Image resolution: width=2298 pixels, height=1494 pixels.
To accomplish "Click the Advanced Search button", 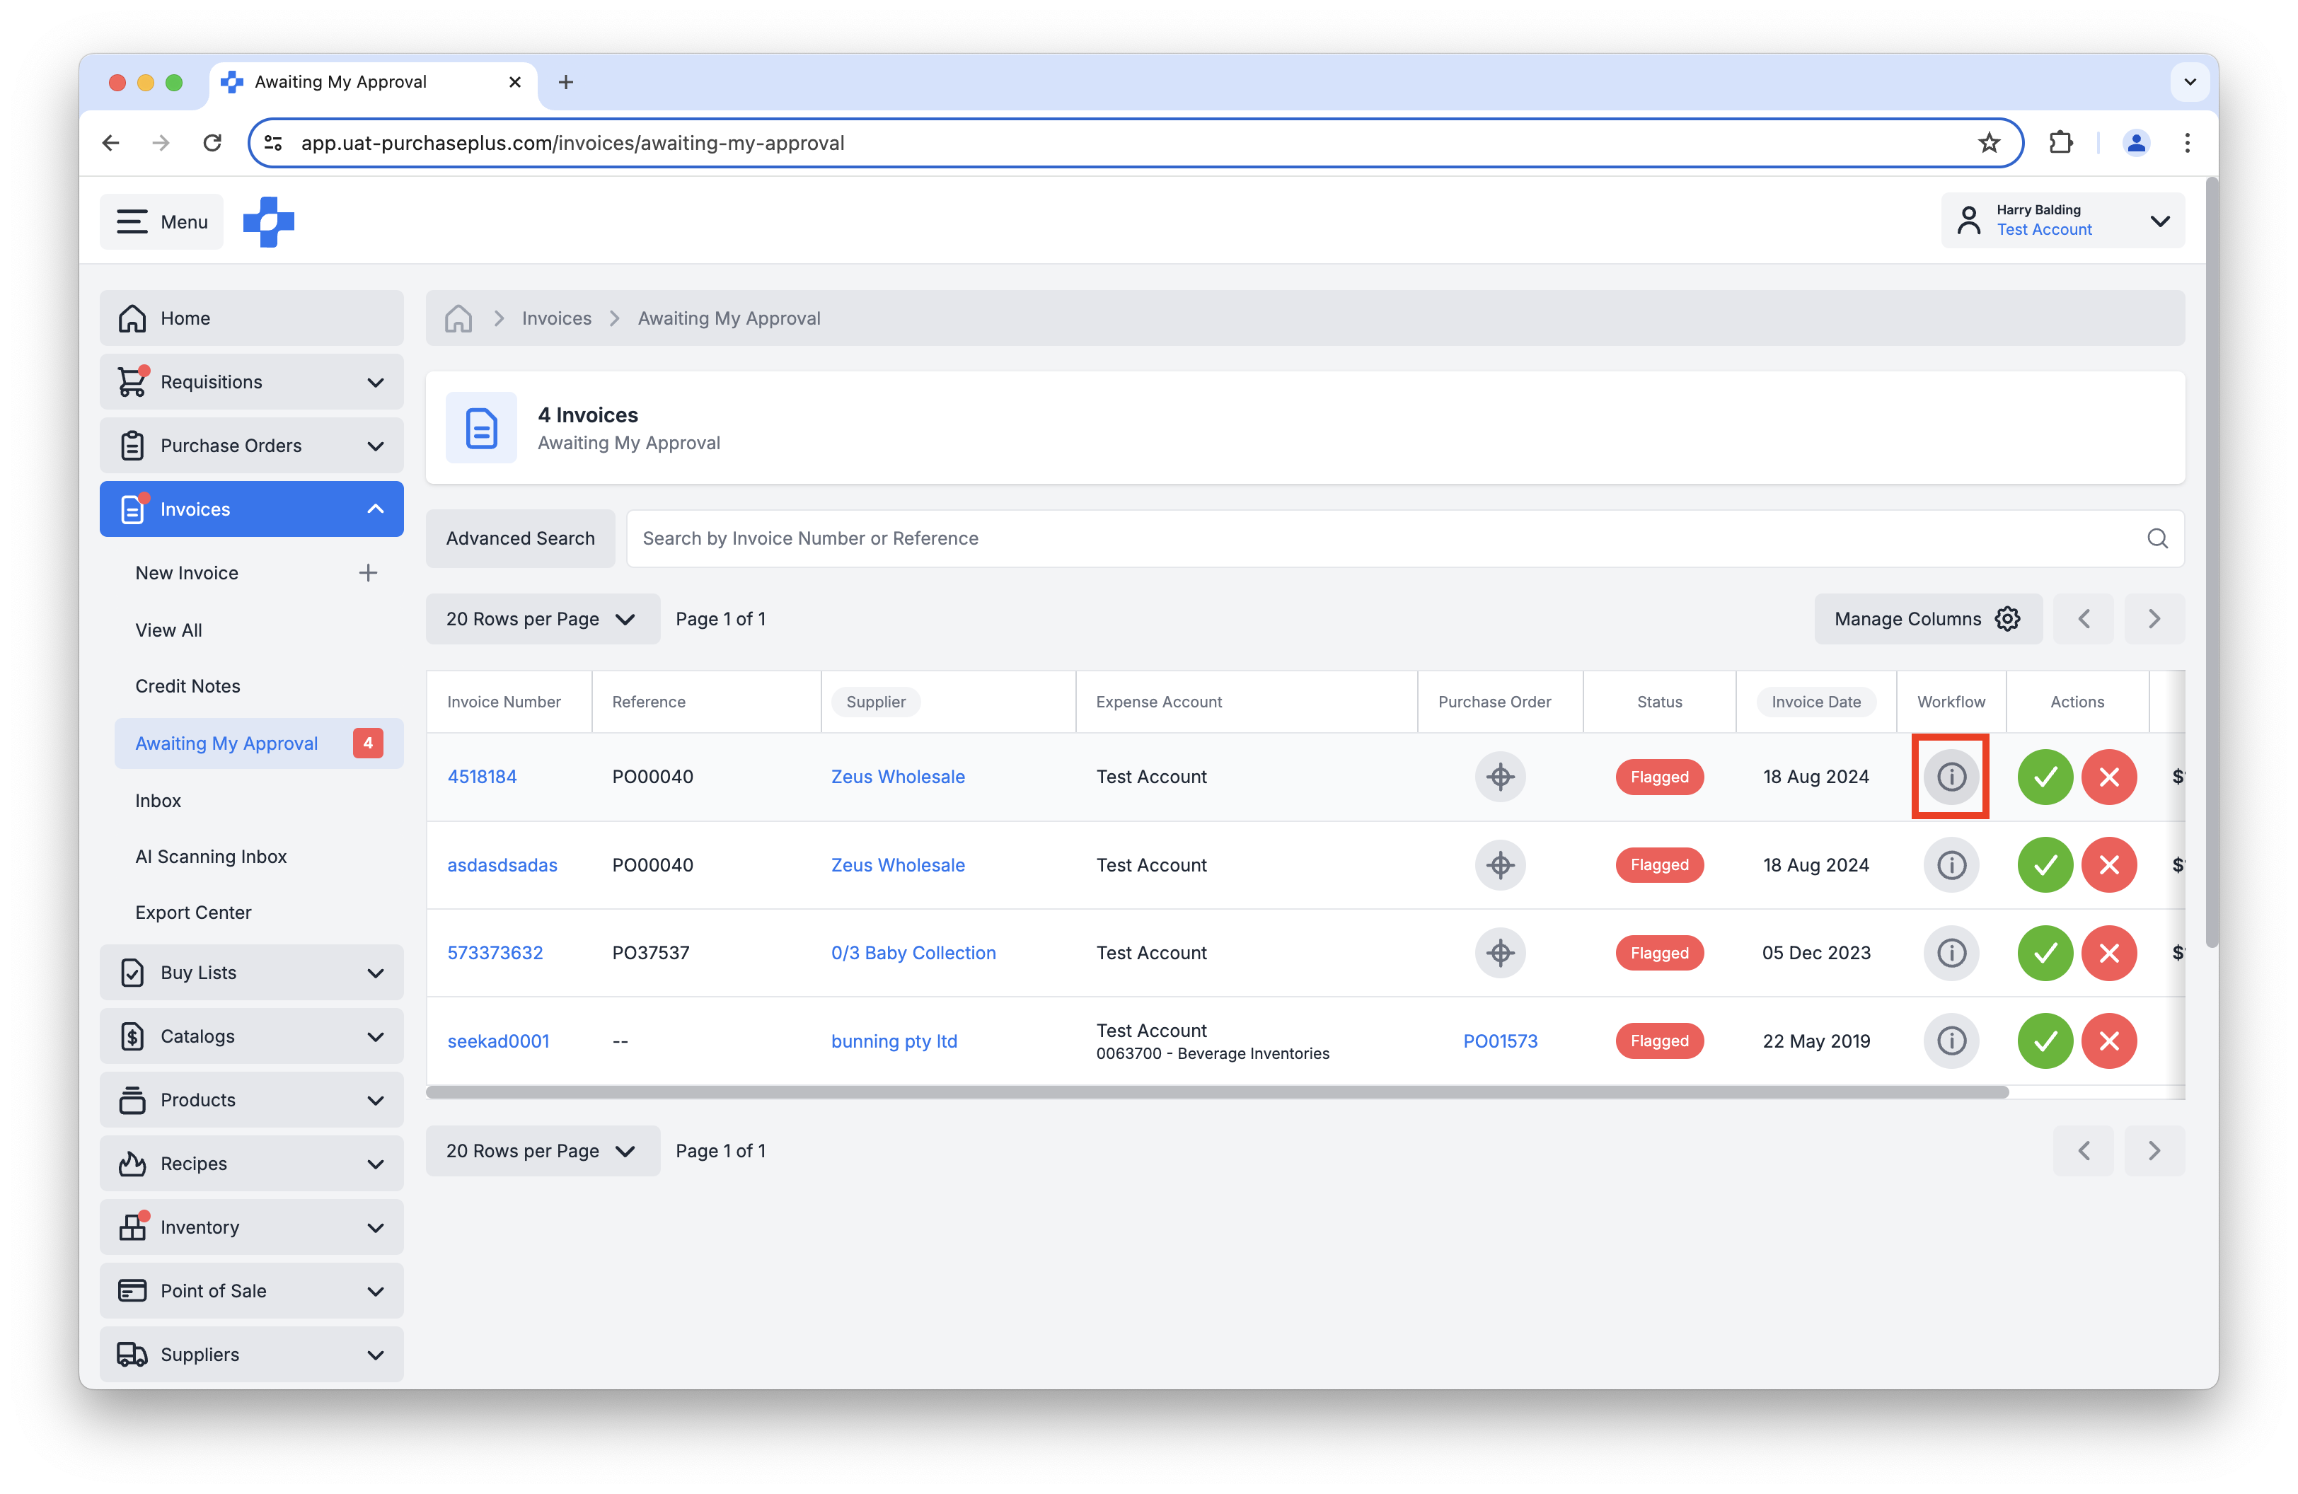I will (521, 538).
